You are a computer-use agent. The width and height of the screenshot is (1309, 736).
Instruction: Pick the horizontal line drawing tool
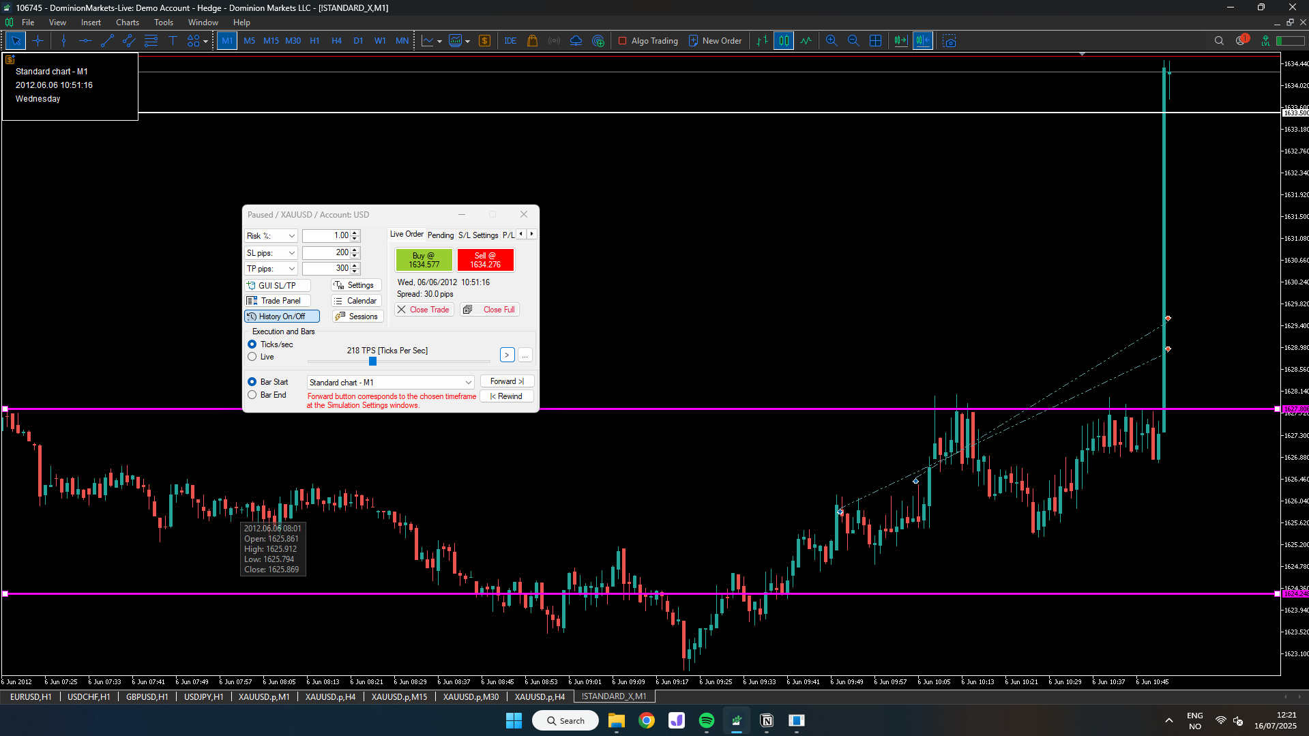pyautogui.click(x=85, y=41)
